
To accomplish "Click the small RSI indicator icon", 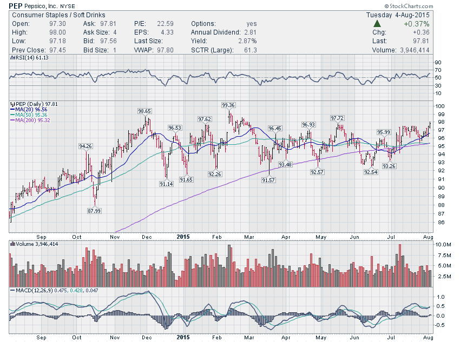I will (12, 58).
